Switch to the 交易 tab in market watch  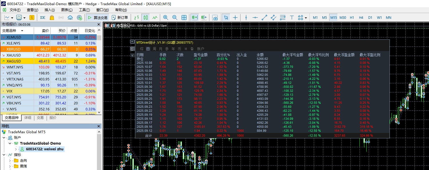point(40,118)
